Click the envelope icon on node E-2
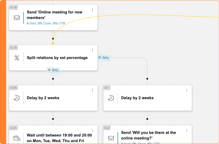219x144 pixels. pos(111,138)
